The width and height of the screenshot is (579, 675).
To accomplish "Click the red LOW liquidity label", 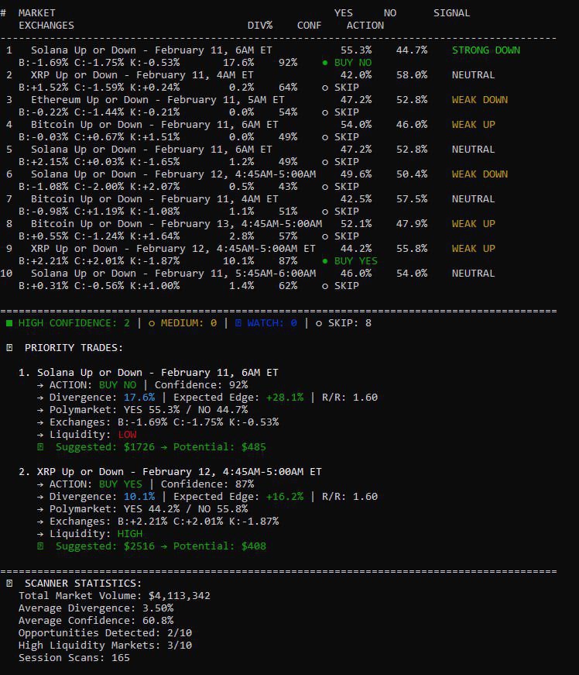I will [127, 435].
